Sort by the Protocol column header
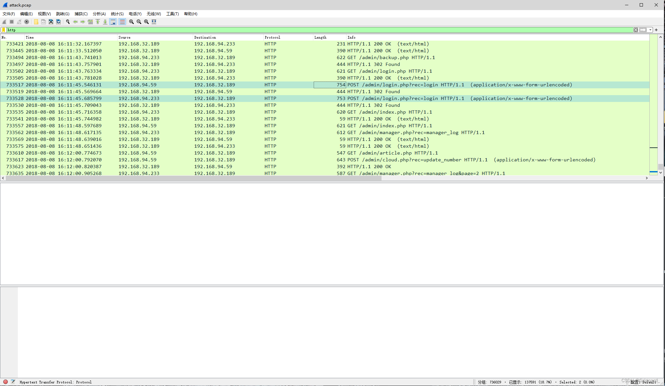Screen dimensions: 665x386 click(288, 37)
